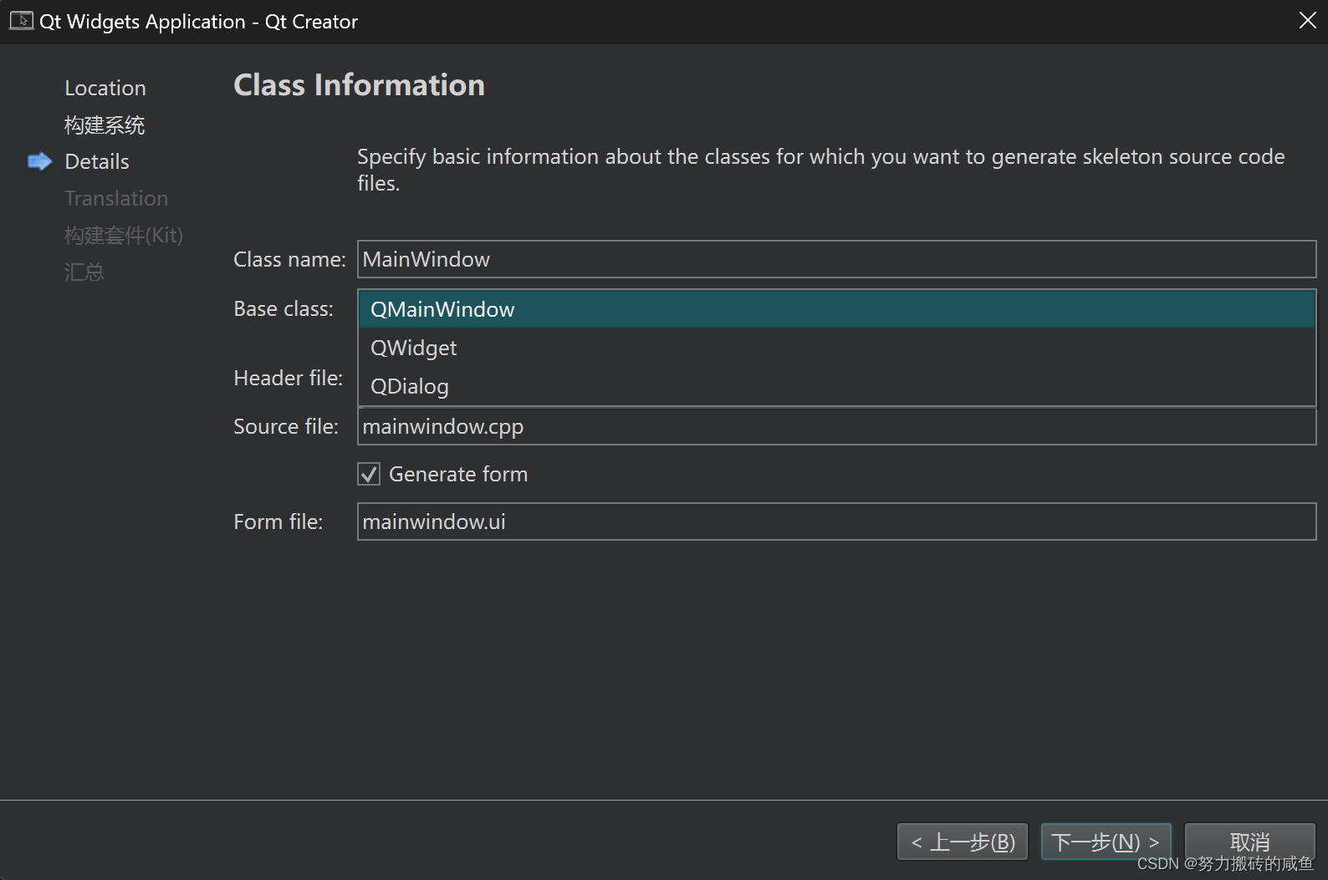This screenshot has height=880, width=1328.
Task: Click the Class Information heading
Action: (x=359, y=85)
